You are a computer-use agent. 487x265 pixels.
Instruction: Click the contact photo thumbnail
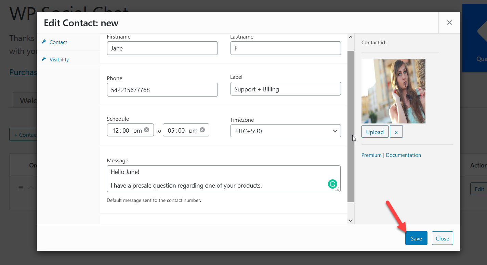coord(393,91)
